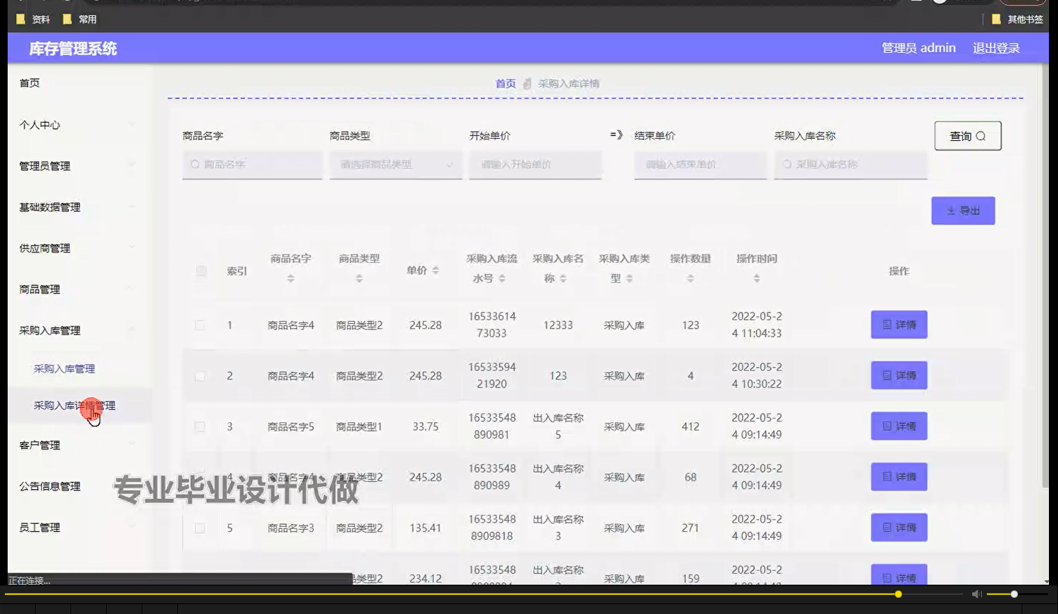Click the detail document icon on row 1's 详情 button
Image resolution: width=1058 pixels, height=614 pixels.
[x=886, y=324]
